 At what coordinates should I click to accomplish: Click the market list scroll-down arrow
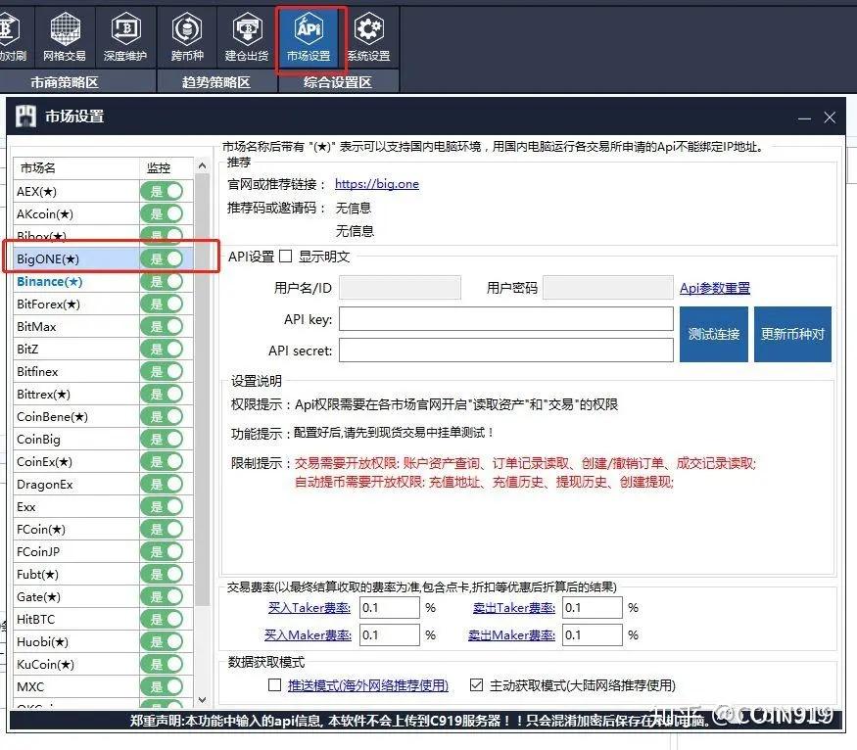202,700
